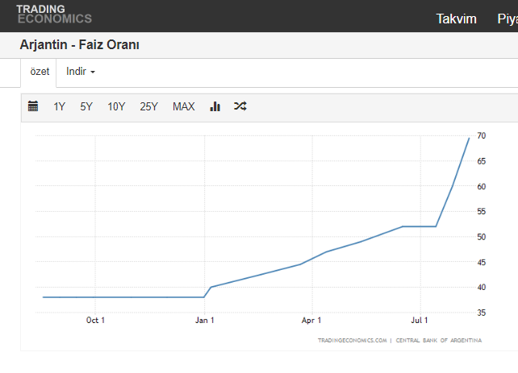Image resolution: width=518 pixels, height=373 pixels.
Task: Open the calendar date range picker icon
Action: [x=33, y=106]
